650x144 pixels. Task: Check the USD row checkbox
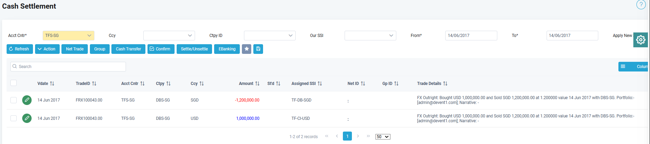(14, 118)
